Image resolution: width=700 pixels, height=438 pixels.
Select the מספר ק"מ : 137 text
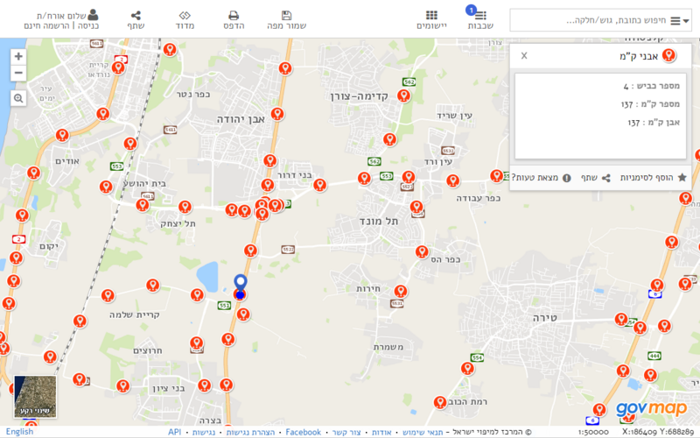(650, 104)
